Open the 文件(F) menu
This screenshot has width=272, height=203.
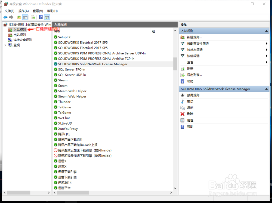click(9, 11)
